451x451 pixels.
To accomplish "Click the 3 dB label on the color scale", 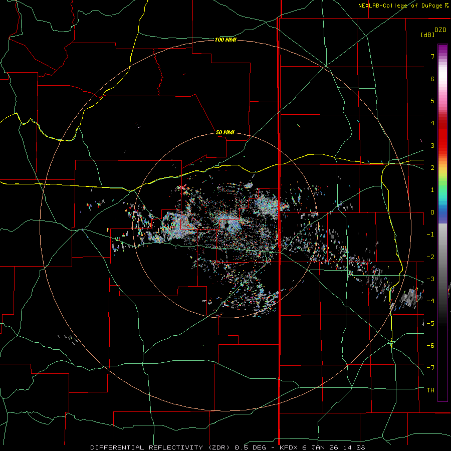I will [x=432, y=145].
